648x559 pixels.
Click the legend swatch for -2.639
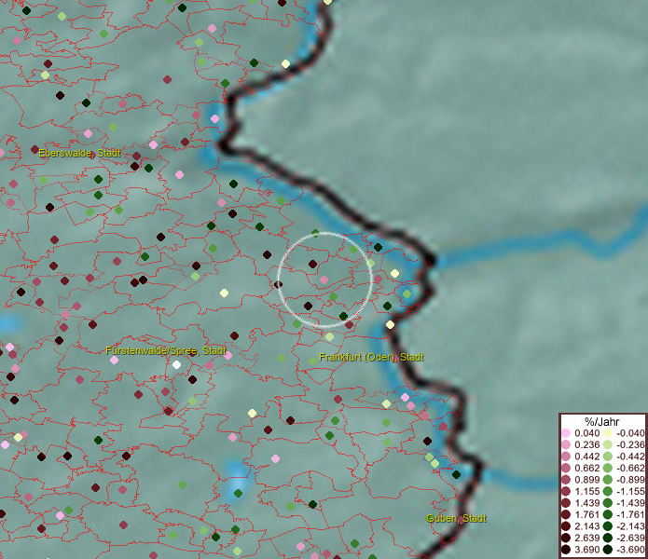click(x=608, y=538)
